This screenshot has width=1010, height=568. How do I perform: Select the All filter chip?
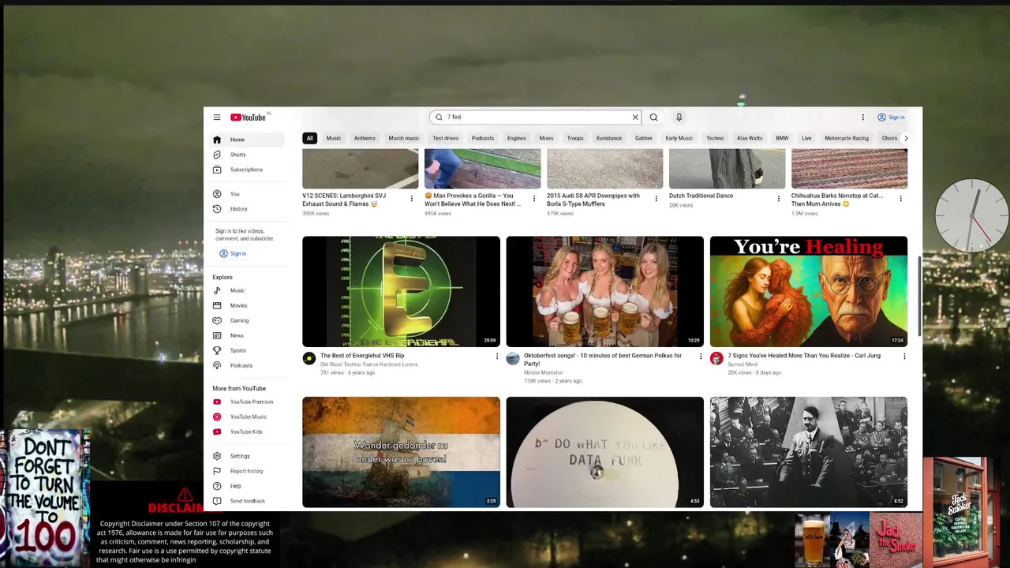(x=309, y=138)
